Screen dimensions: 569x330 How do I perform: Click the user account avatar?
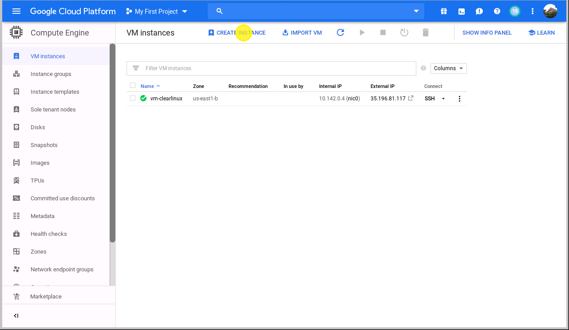click(550, 11)
